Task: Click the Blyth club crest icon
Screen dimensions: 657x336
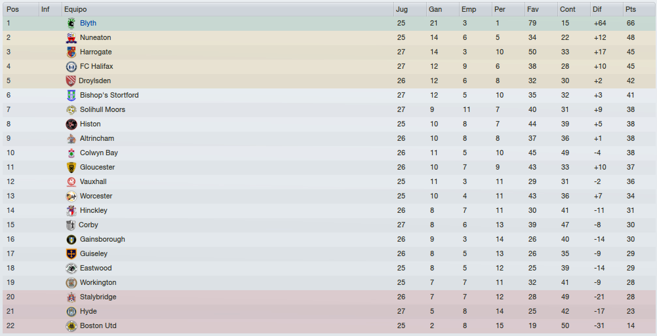Action: click(71, 24)
